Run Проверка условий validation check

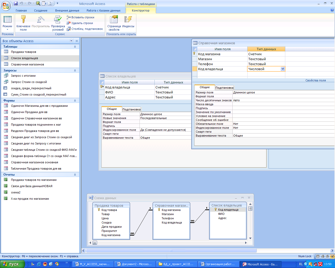tap(58, 23)
